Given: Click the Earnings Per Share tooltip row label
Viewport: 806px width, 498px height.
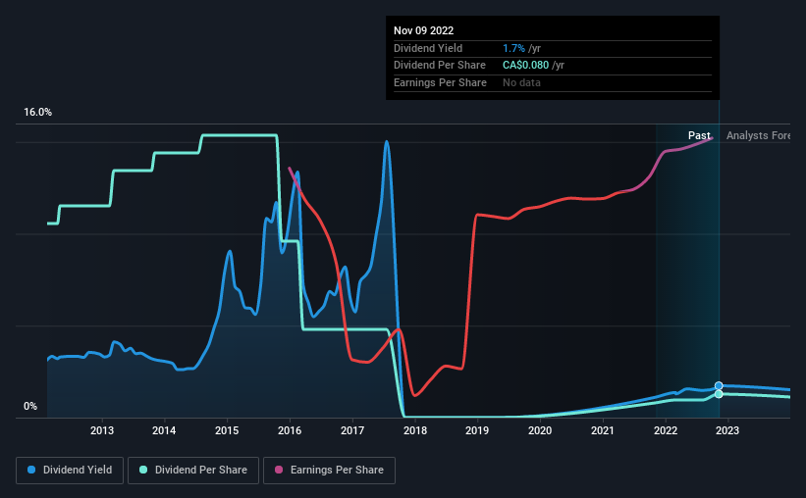Looking at the screenshot, I should click(x=440, y=82).
